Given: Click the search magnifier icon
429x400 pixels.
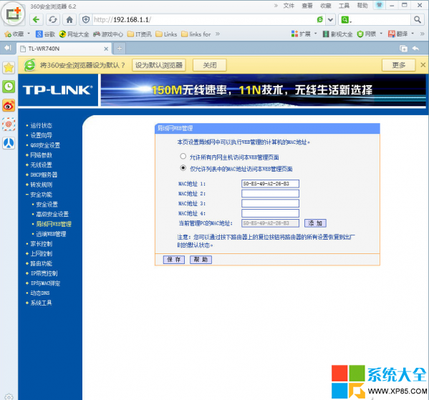Looking at the screenshot, I should 418,20.
